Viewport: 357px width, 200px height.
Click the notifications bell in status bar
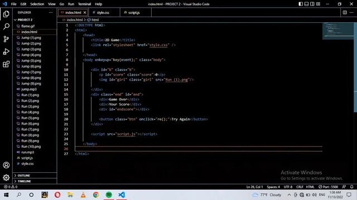click(352, 187)
